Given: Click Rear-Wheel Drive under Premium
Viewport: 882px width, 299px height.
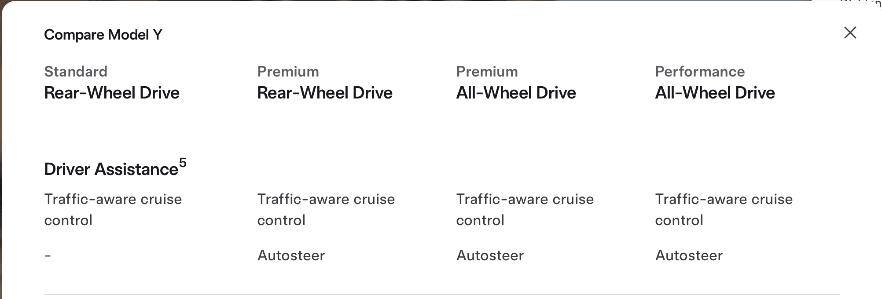Looking at the screenshot, I should pos(324,93).
